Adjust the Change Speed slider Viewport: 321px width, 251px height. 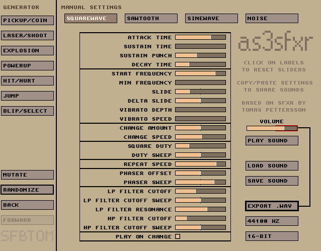pyautogui.click(x=201, y=137)
